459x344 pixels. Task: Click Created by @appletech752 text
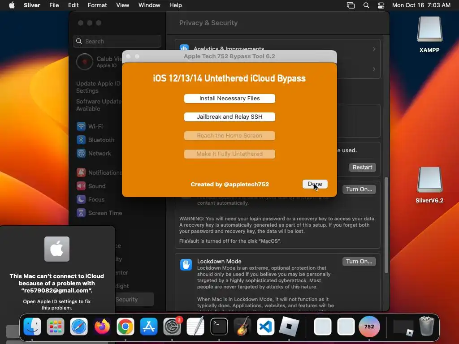[230, 184]
